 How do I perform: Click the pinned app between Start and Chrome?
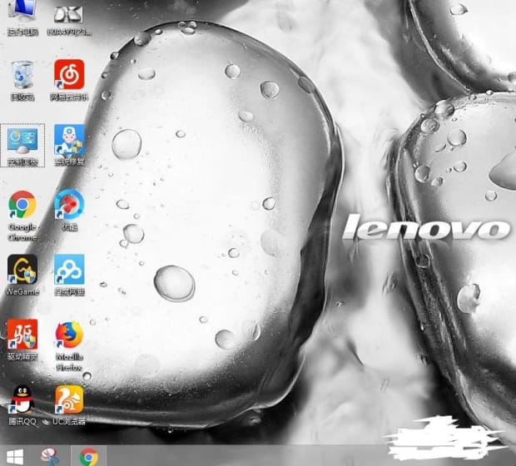52,456
